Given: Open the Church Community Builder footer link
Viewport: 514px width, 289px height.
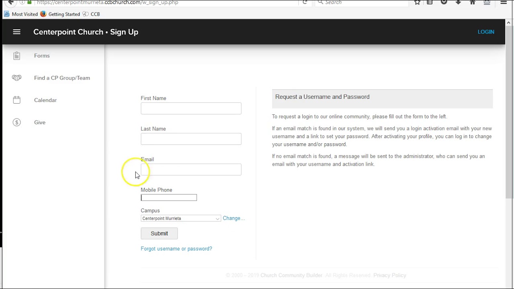Looking at the screenshot, I should 292,275.
